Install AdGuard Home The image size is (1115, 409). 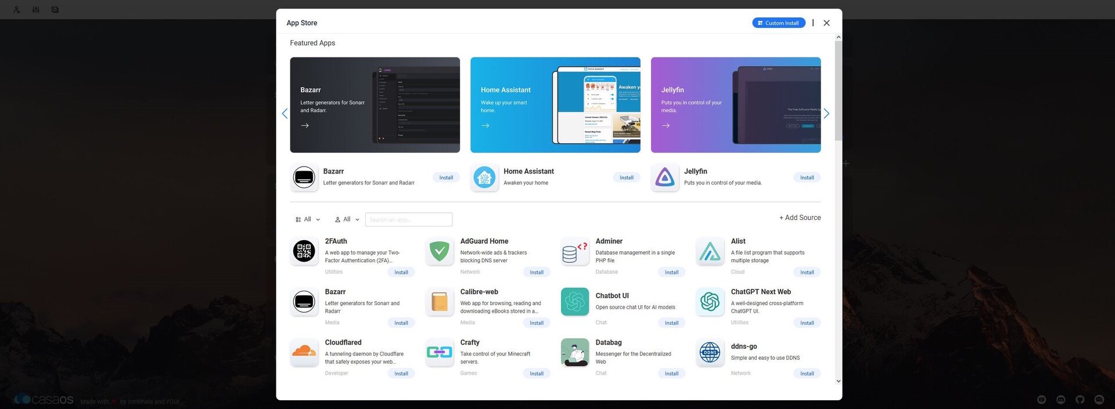coord(537,272)
